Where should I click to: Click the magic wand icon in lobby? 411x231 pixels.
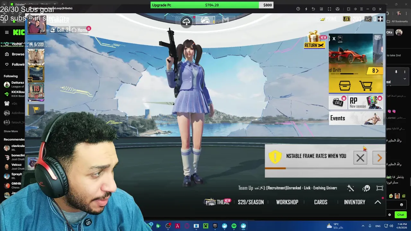pos(350,188)
